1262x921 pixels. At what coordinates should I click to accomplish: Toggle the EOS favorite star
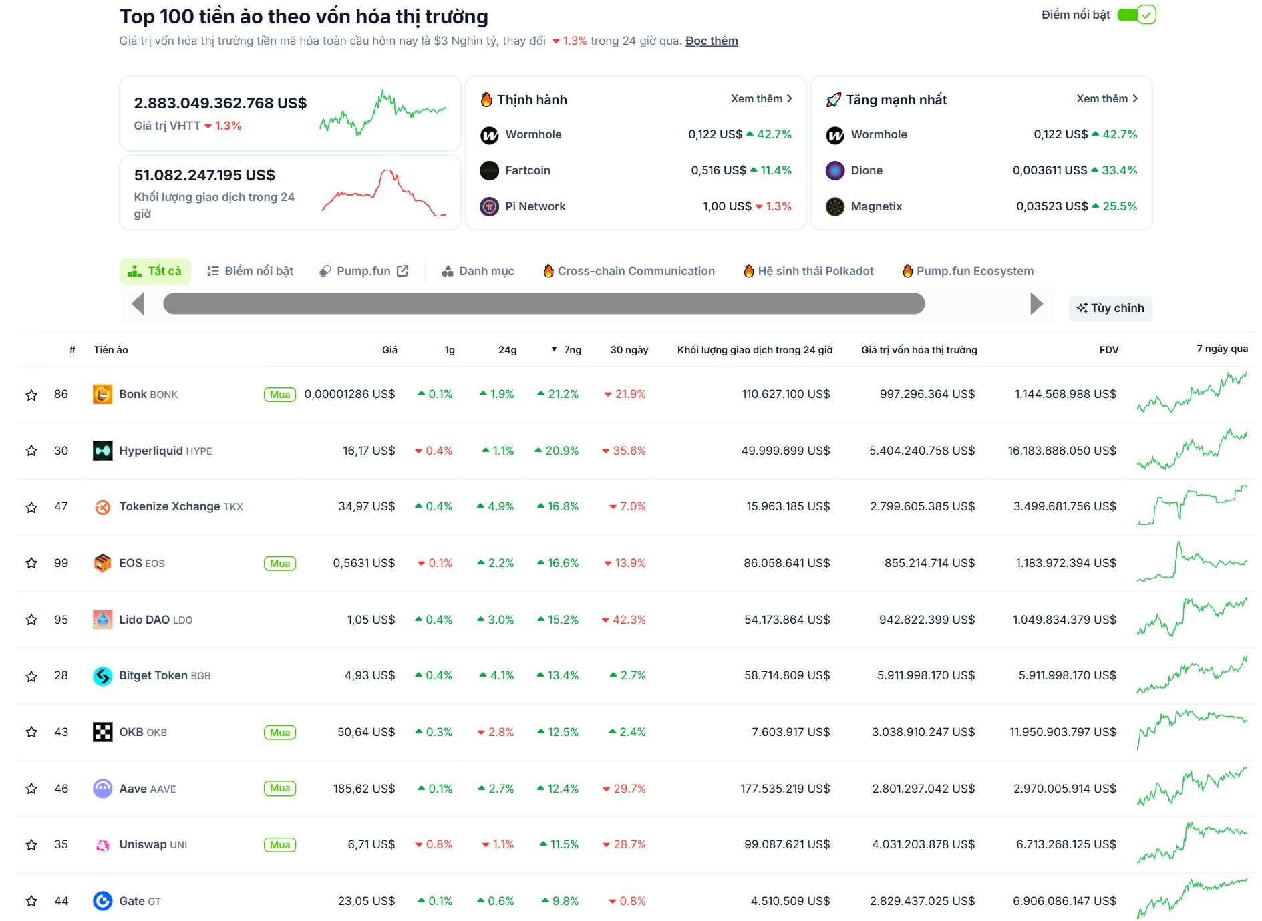[31, 563]
